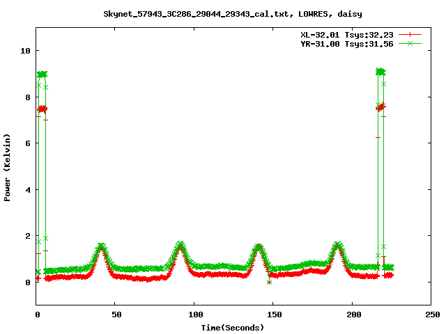Click the y-axis tick label 2
Viewport: 446px width, 334px height.
pos(28,236)
